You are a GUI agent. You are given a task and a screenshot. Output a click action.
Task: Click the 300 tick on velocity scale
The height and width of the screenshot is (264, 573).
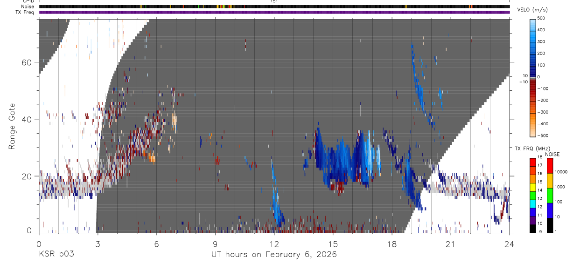pos(542,41)
